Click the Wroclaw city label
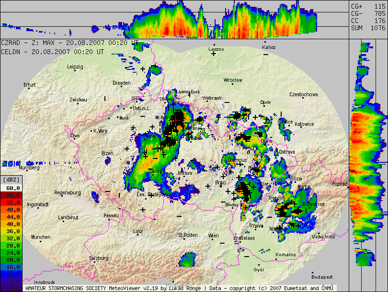Image resolution: width=388 pixels, height=292 pixels. click(x=233, y=80)
